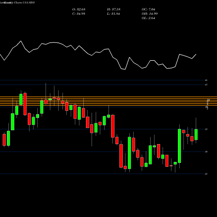The image size is (217, 217).
Task: Click the open value O: 32.68
Action: [x=79, y=10]
